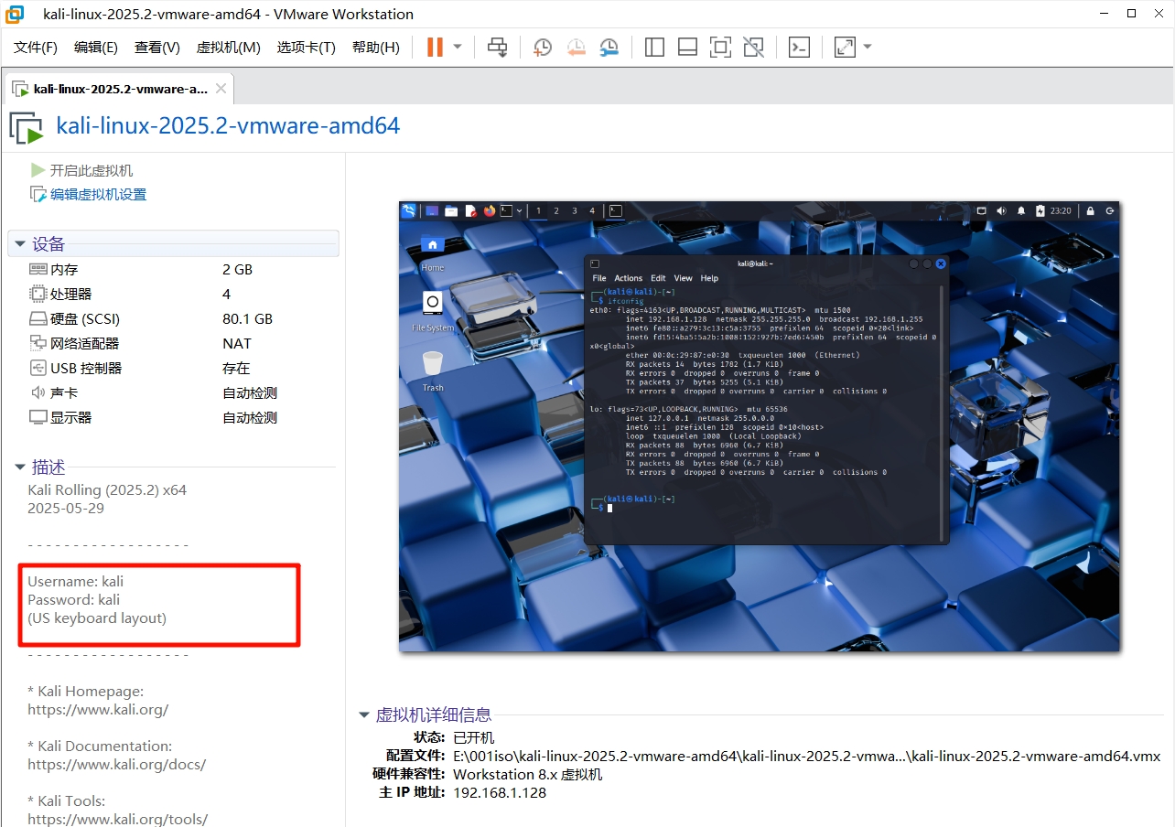Open the snapshot manager

[x=609, y=47]
